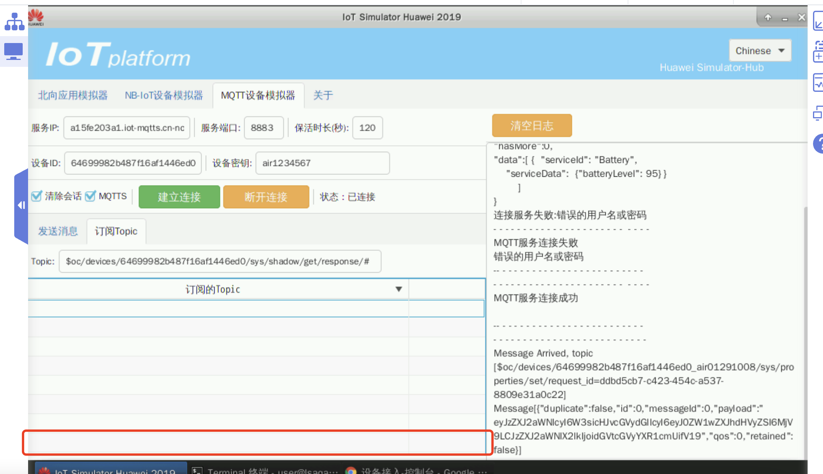Click the Topic input field
Viewport: 823px width, 474px height.
[220, 262]
